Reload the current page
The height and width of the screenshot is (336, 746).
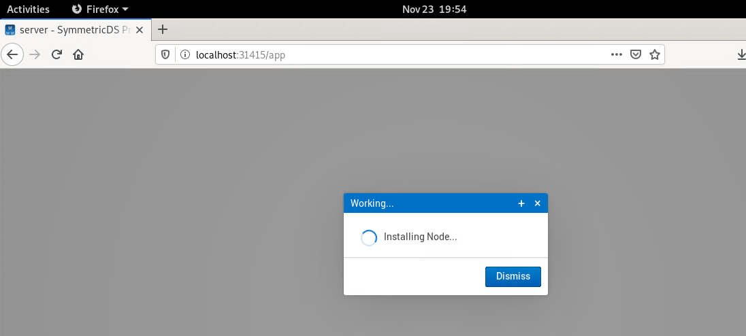click(x=57, y=55)
